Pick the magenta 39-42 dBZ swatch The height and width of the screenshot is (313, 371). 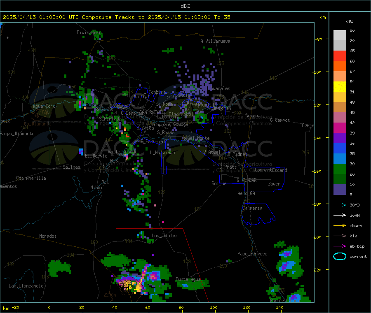tap(340, 128)
